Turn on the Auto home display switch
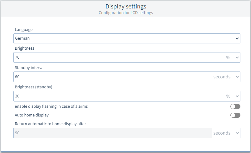 (x=235, y=115)
